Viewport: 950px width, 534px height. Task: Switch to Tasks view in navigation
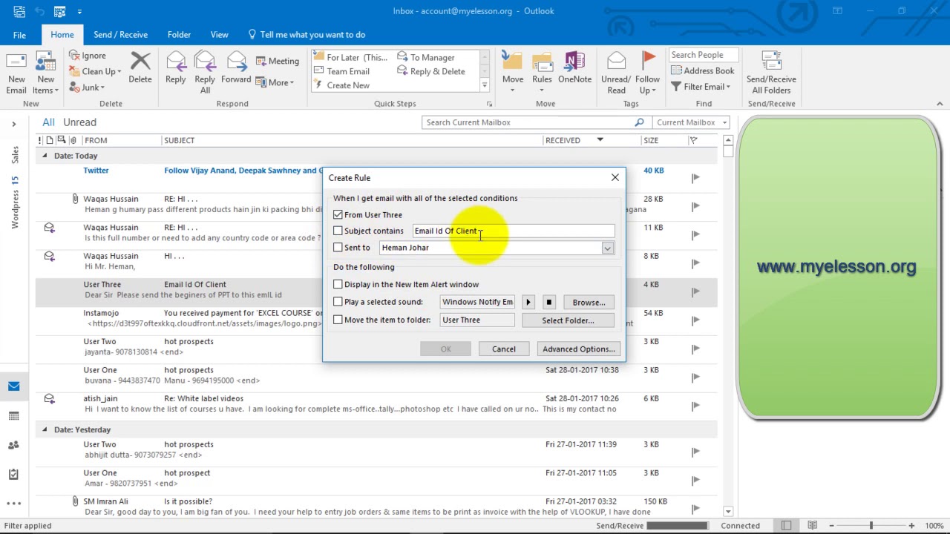13,475
